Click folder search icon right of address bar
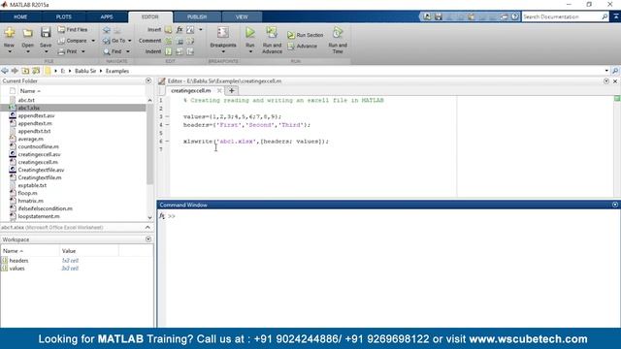 615,71
